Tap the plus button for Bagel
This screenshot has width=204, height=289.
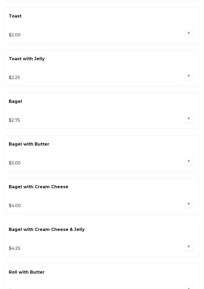pyautogui.click(x=189, y=118)
